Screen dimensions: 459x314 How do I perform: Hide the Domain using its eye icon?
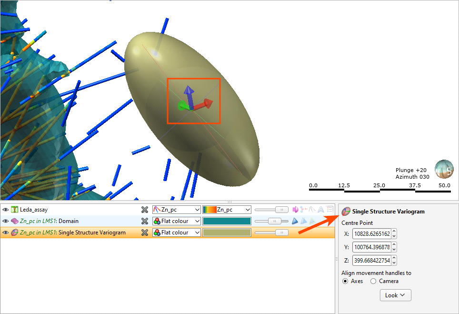(x=5, y=221)
